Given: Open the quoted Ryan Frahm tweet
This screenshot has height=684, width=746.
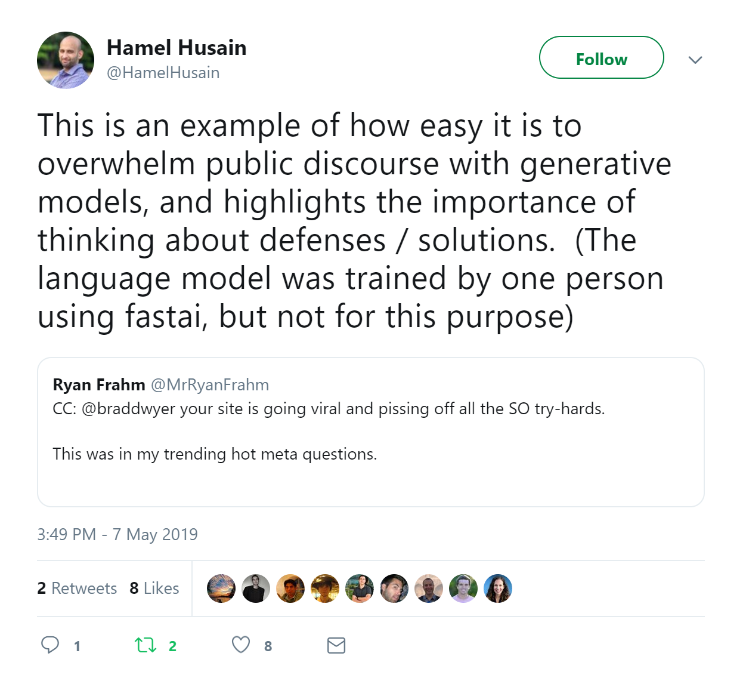Looking at the screenshot, I should click(x=370, y=454).
